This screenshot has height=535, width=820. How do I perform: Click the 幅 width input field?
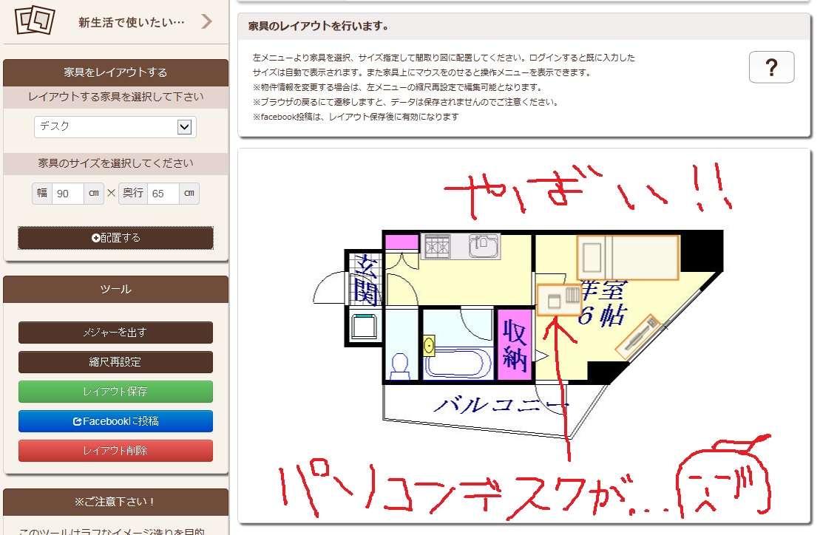67,194
